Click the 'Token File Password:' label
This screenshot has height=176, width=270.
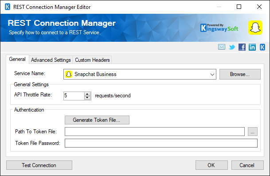(38, 143)
